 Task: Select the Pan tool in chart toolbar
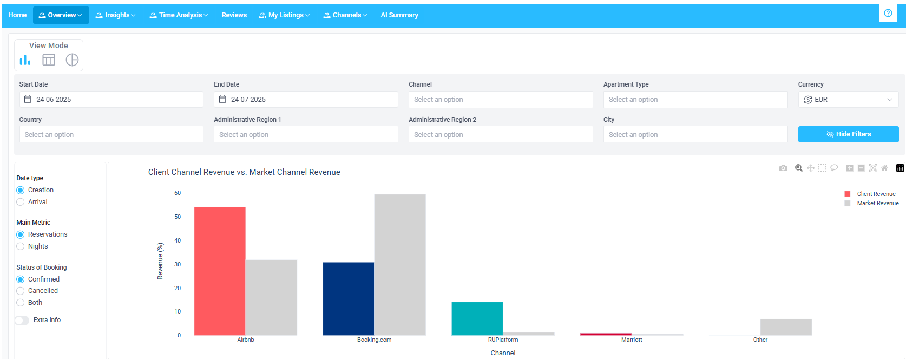811,168
